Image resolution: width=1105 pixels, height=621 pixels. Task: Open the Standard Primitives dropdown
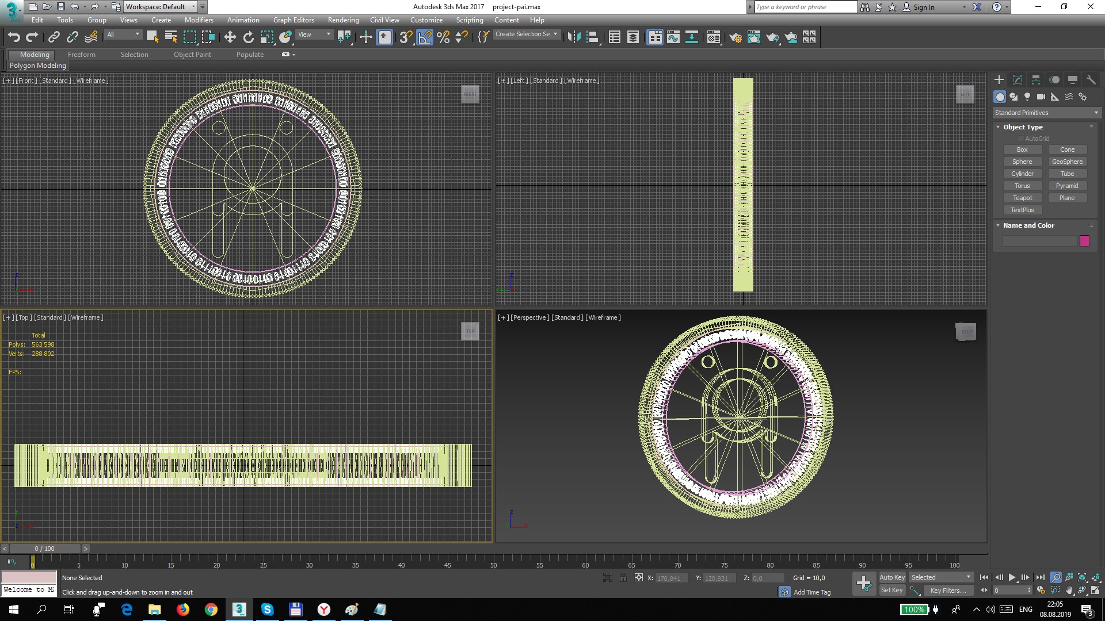pos(1046,113)
